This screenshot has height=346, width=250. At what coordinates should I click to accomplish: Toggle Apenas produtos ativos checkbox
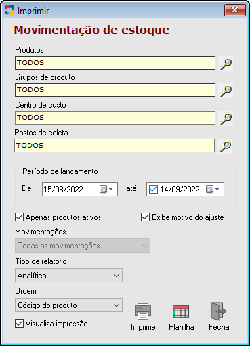point(19,217)
